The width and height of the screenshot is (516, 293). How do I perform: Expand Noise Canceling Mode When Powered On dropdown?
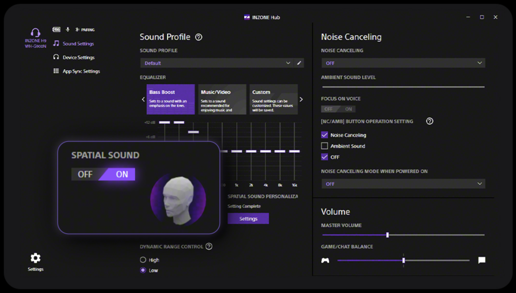[403, 184]
